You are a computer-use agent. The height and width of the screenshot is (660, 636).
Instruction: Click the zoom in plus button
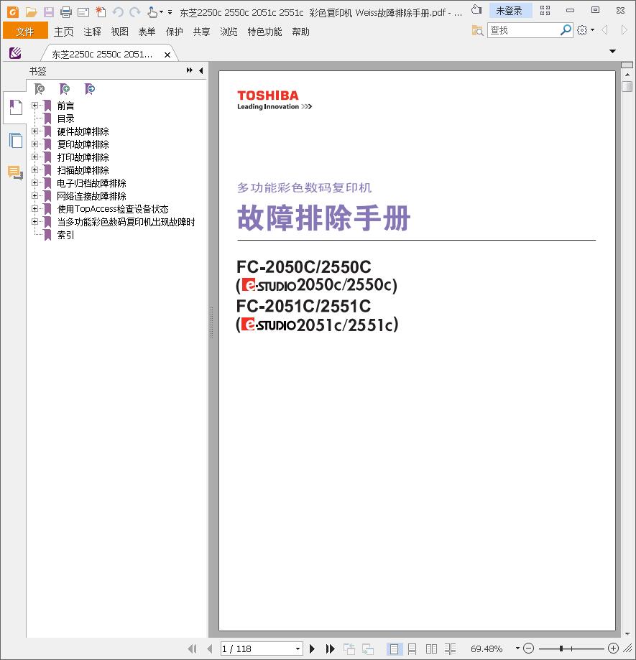tap(613, 649)
